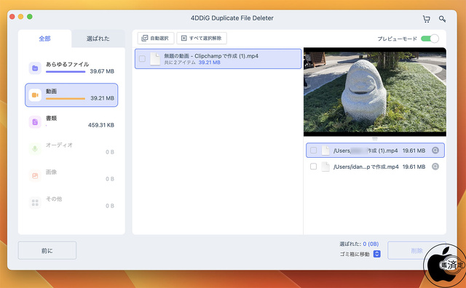This screenshot has height=288, width=466.
Task: Click the 画像 picture icon
Action: [x=35, y=176]
